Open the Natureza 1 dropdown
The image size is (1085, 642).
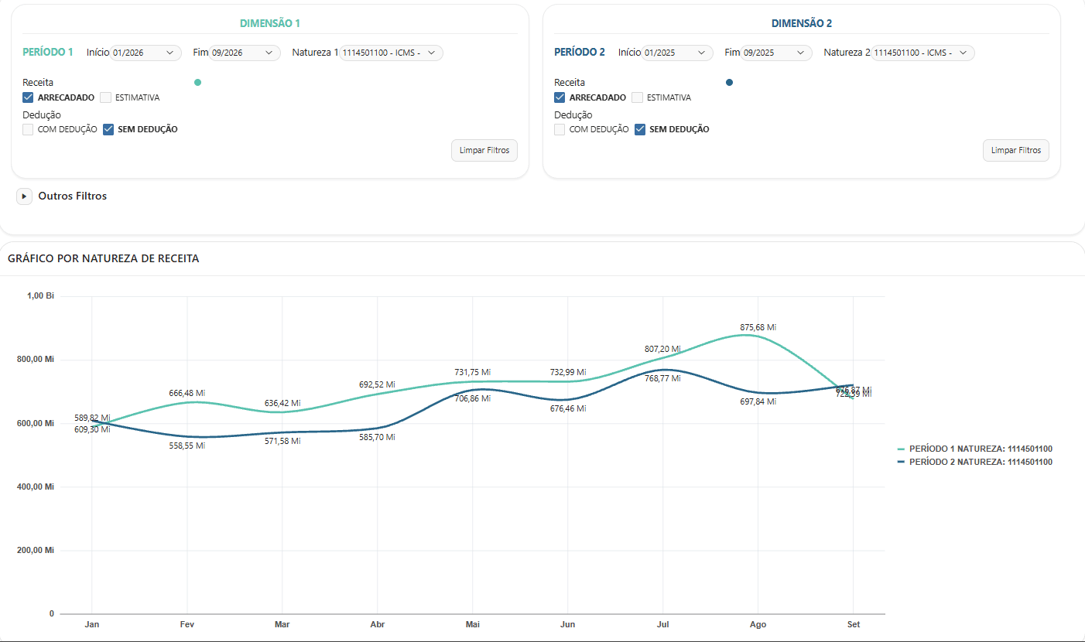392,53
